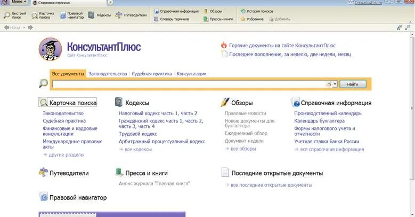
Task: Open Избранное in the toolbar
Action: (252, 19)
